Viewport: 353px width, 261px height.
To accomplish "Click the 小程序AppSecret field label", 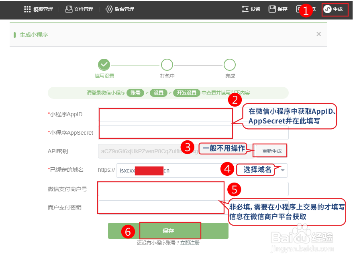I will pyautogui.click(x=70, y=133).
